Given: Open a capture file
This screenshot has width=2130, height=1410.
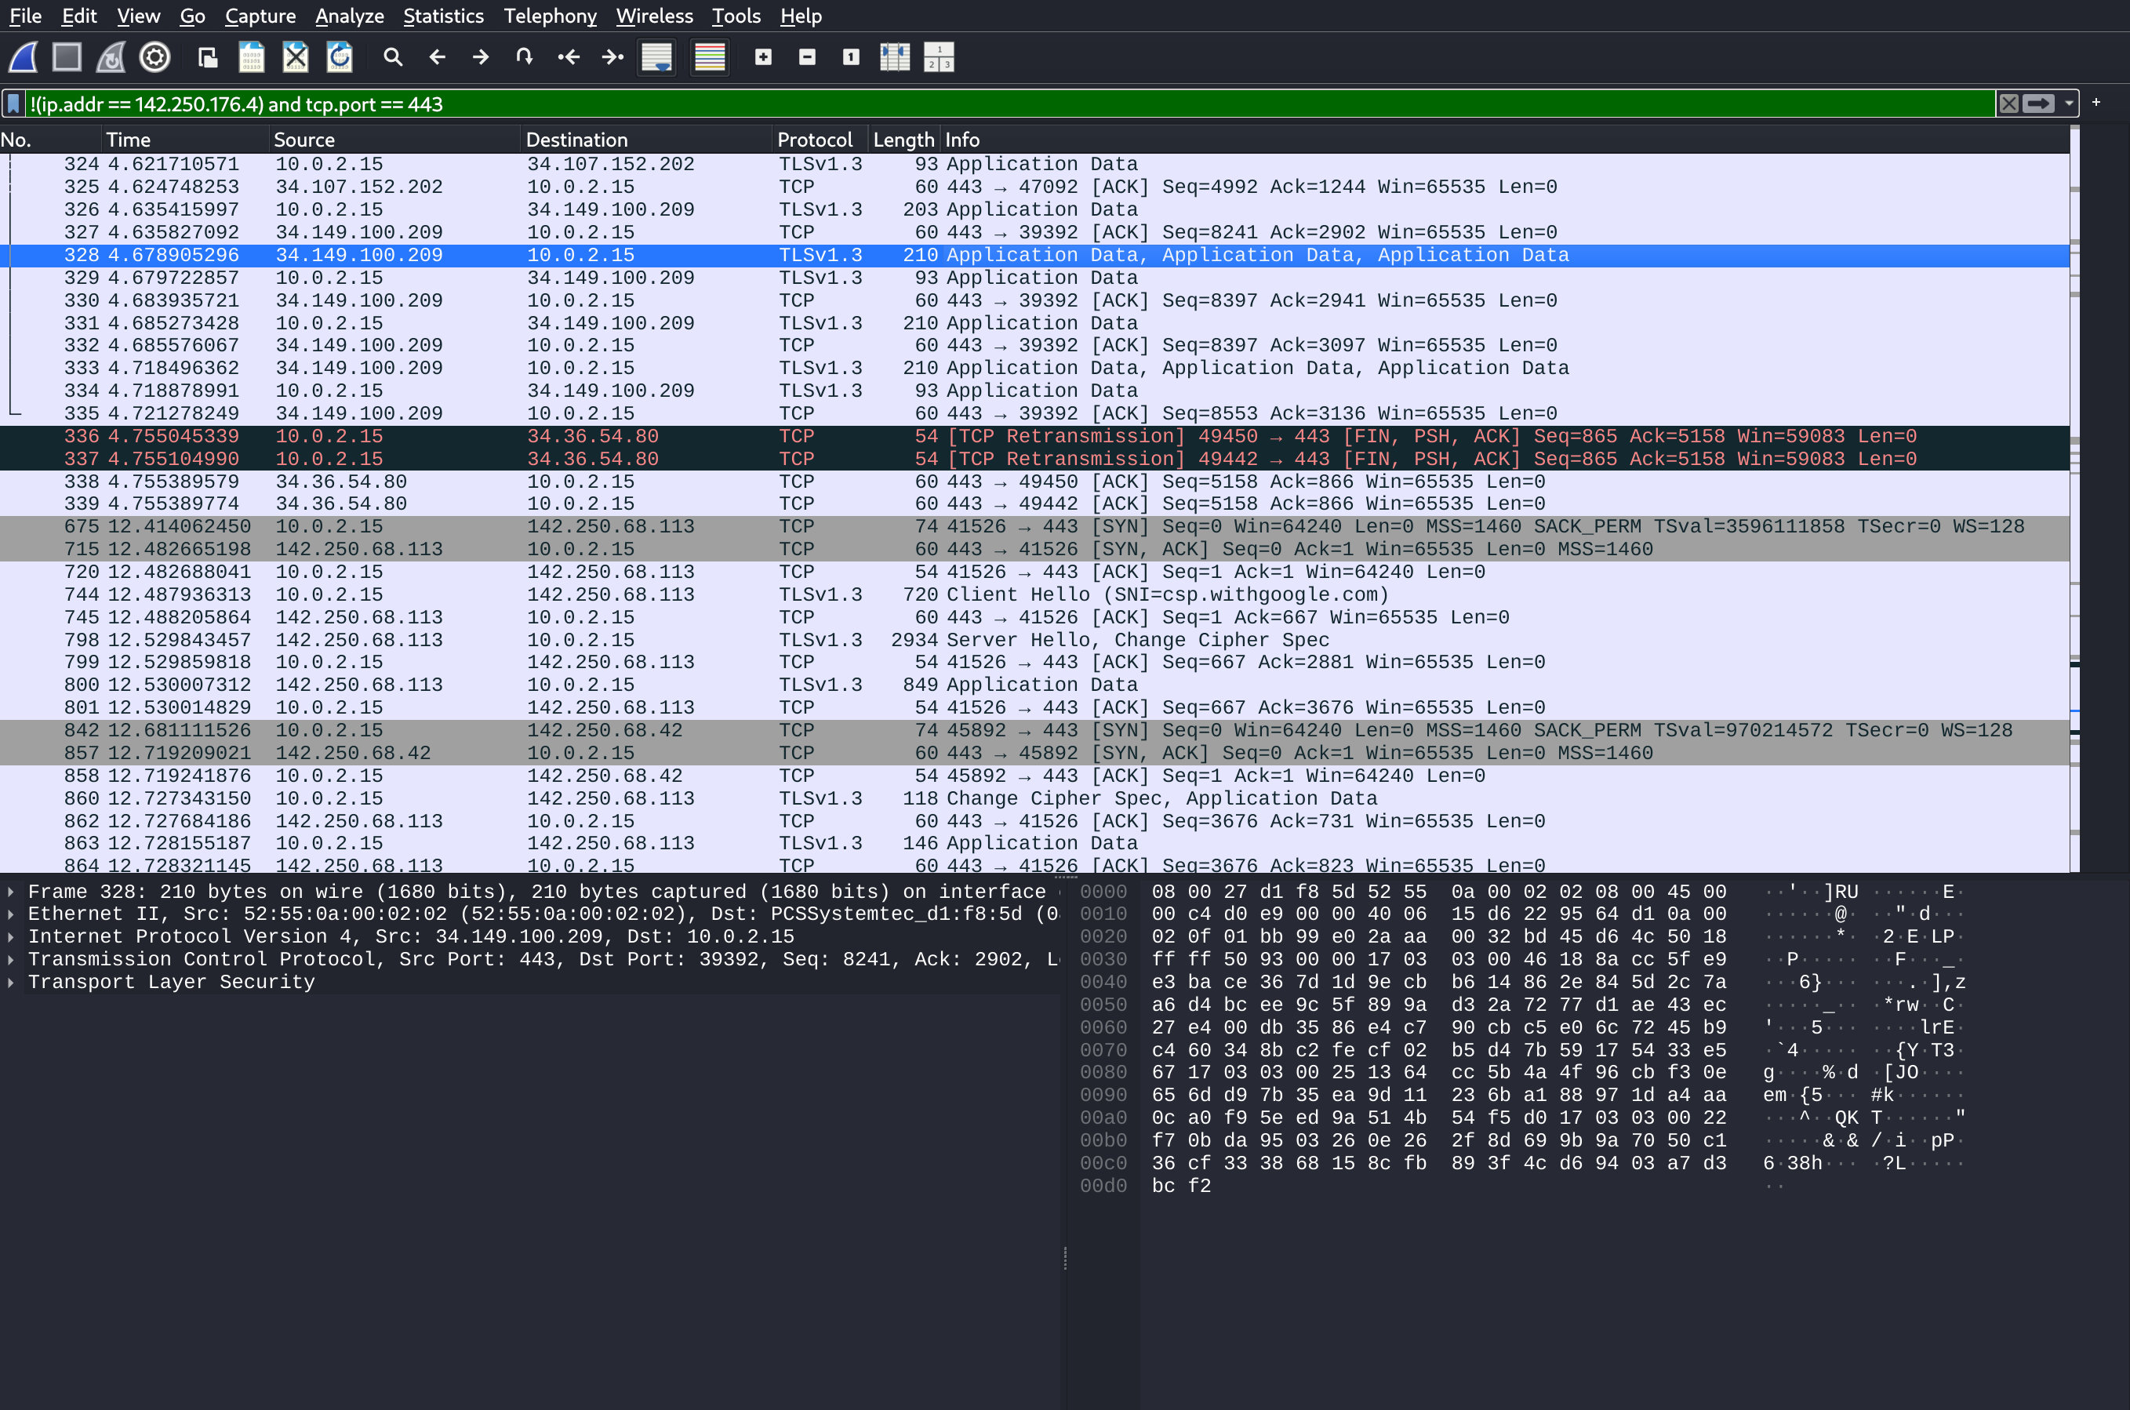Looking at the screenshot, I should point(208,57).
